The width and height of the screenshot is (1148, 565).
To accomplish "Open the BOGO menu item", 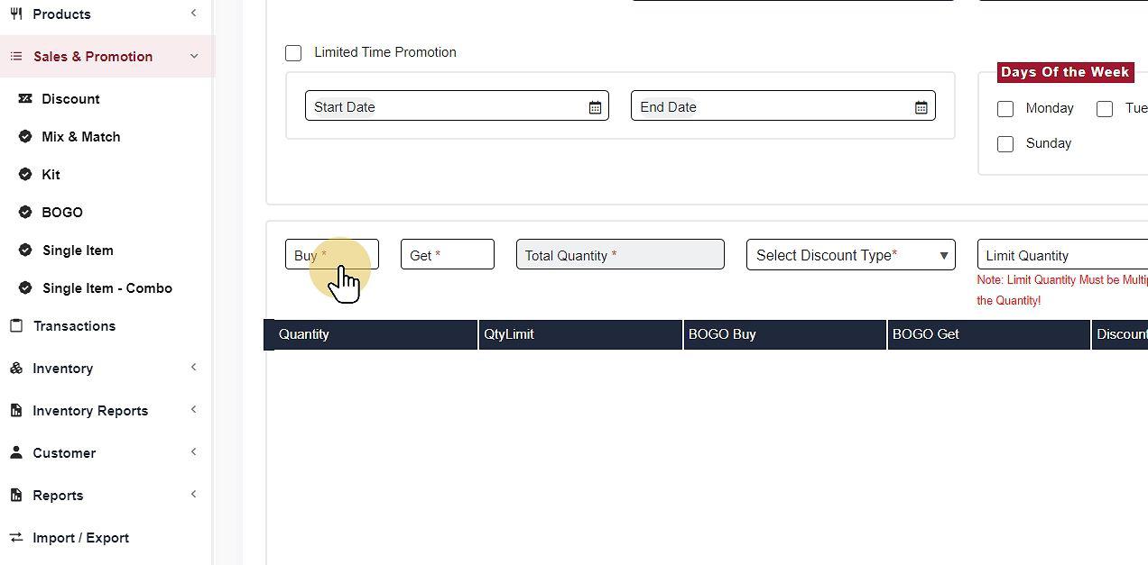I will click(x=62, y=213).
